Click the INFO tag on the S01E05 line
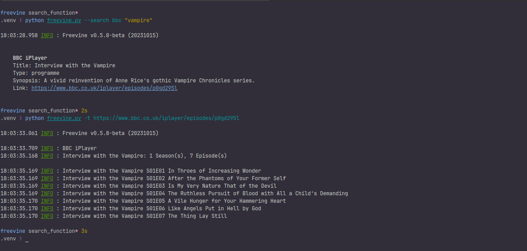 click(47, 201)
